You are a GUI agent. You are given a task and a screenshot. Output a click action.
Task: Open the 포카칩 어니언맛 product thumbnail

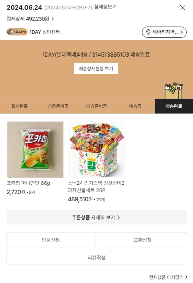coord(35,149)
